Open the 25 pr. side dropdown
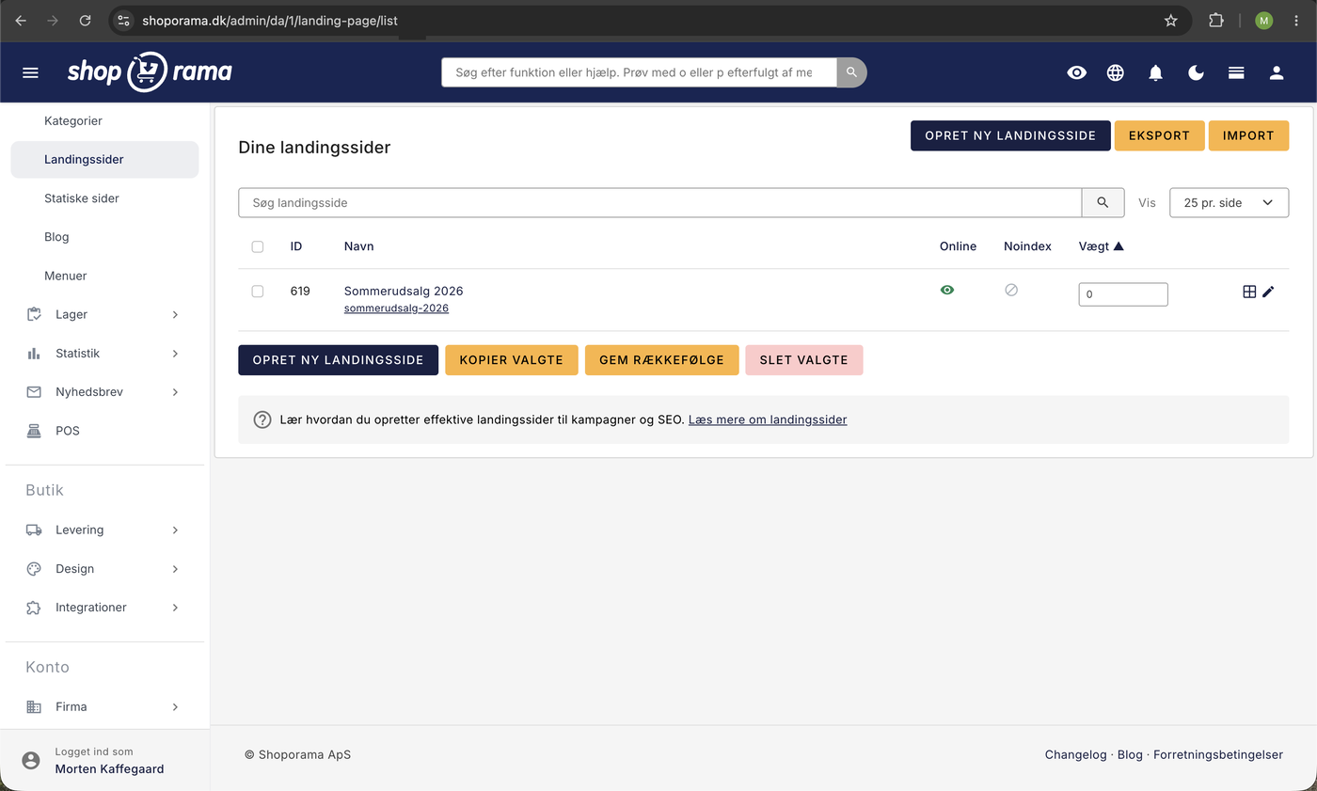 [x=1229, y=202]
